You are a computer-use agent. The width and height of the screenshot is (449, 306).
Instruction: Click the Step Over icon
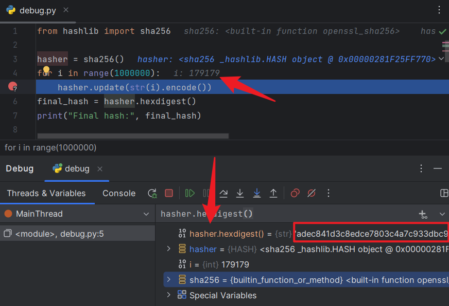tap(223, 194)
